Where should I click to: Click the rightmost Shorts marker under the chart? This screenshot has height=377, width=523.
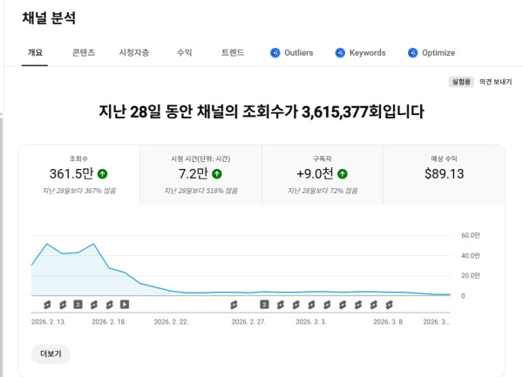(390, 304)
